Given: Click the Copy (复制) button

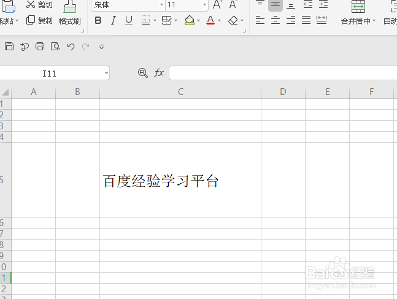Looking at the screenshot, I should (x=39, y=20).
